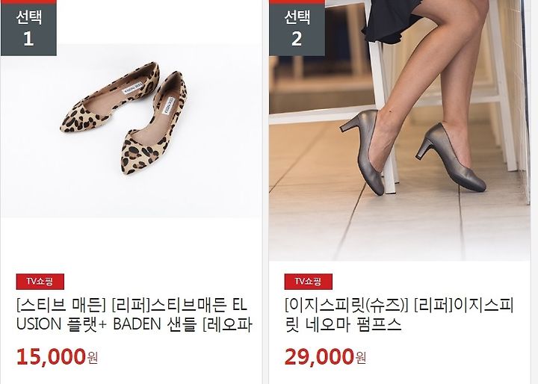Click TV쇼핑 tag on Steve Madden item
This screenshot has height=384, width=538.
click(40, 282)
